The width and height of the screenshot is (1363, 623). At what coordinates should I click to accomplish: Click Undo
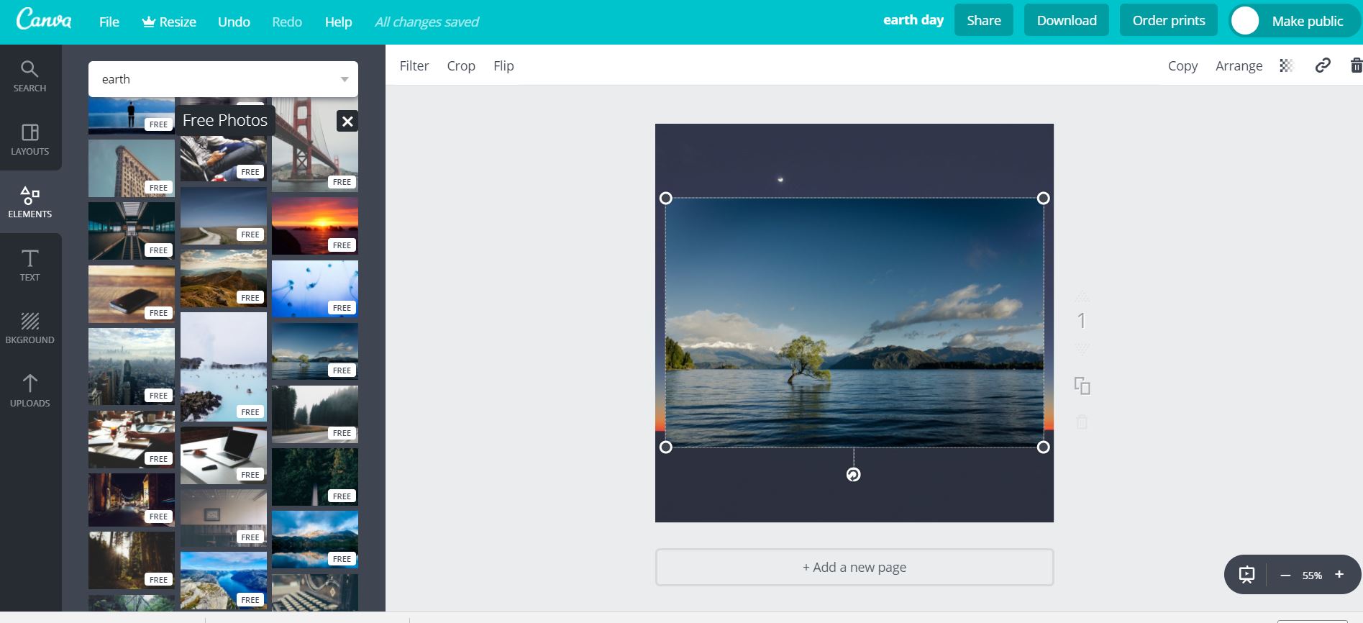point(234,22)
